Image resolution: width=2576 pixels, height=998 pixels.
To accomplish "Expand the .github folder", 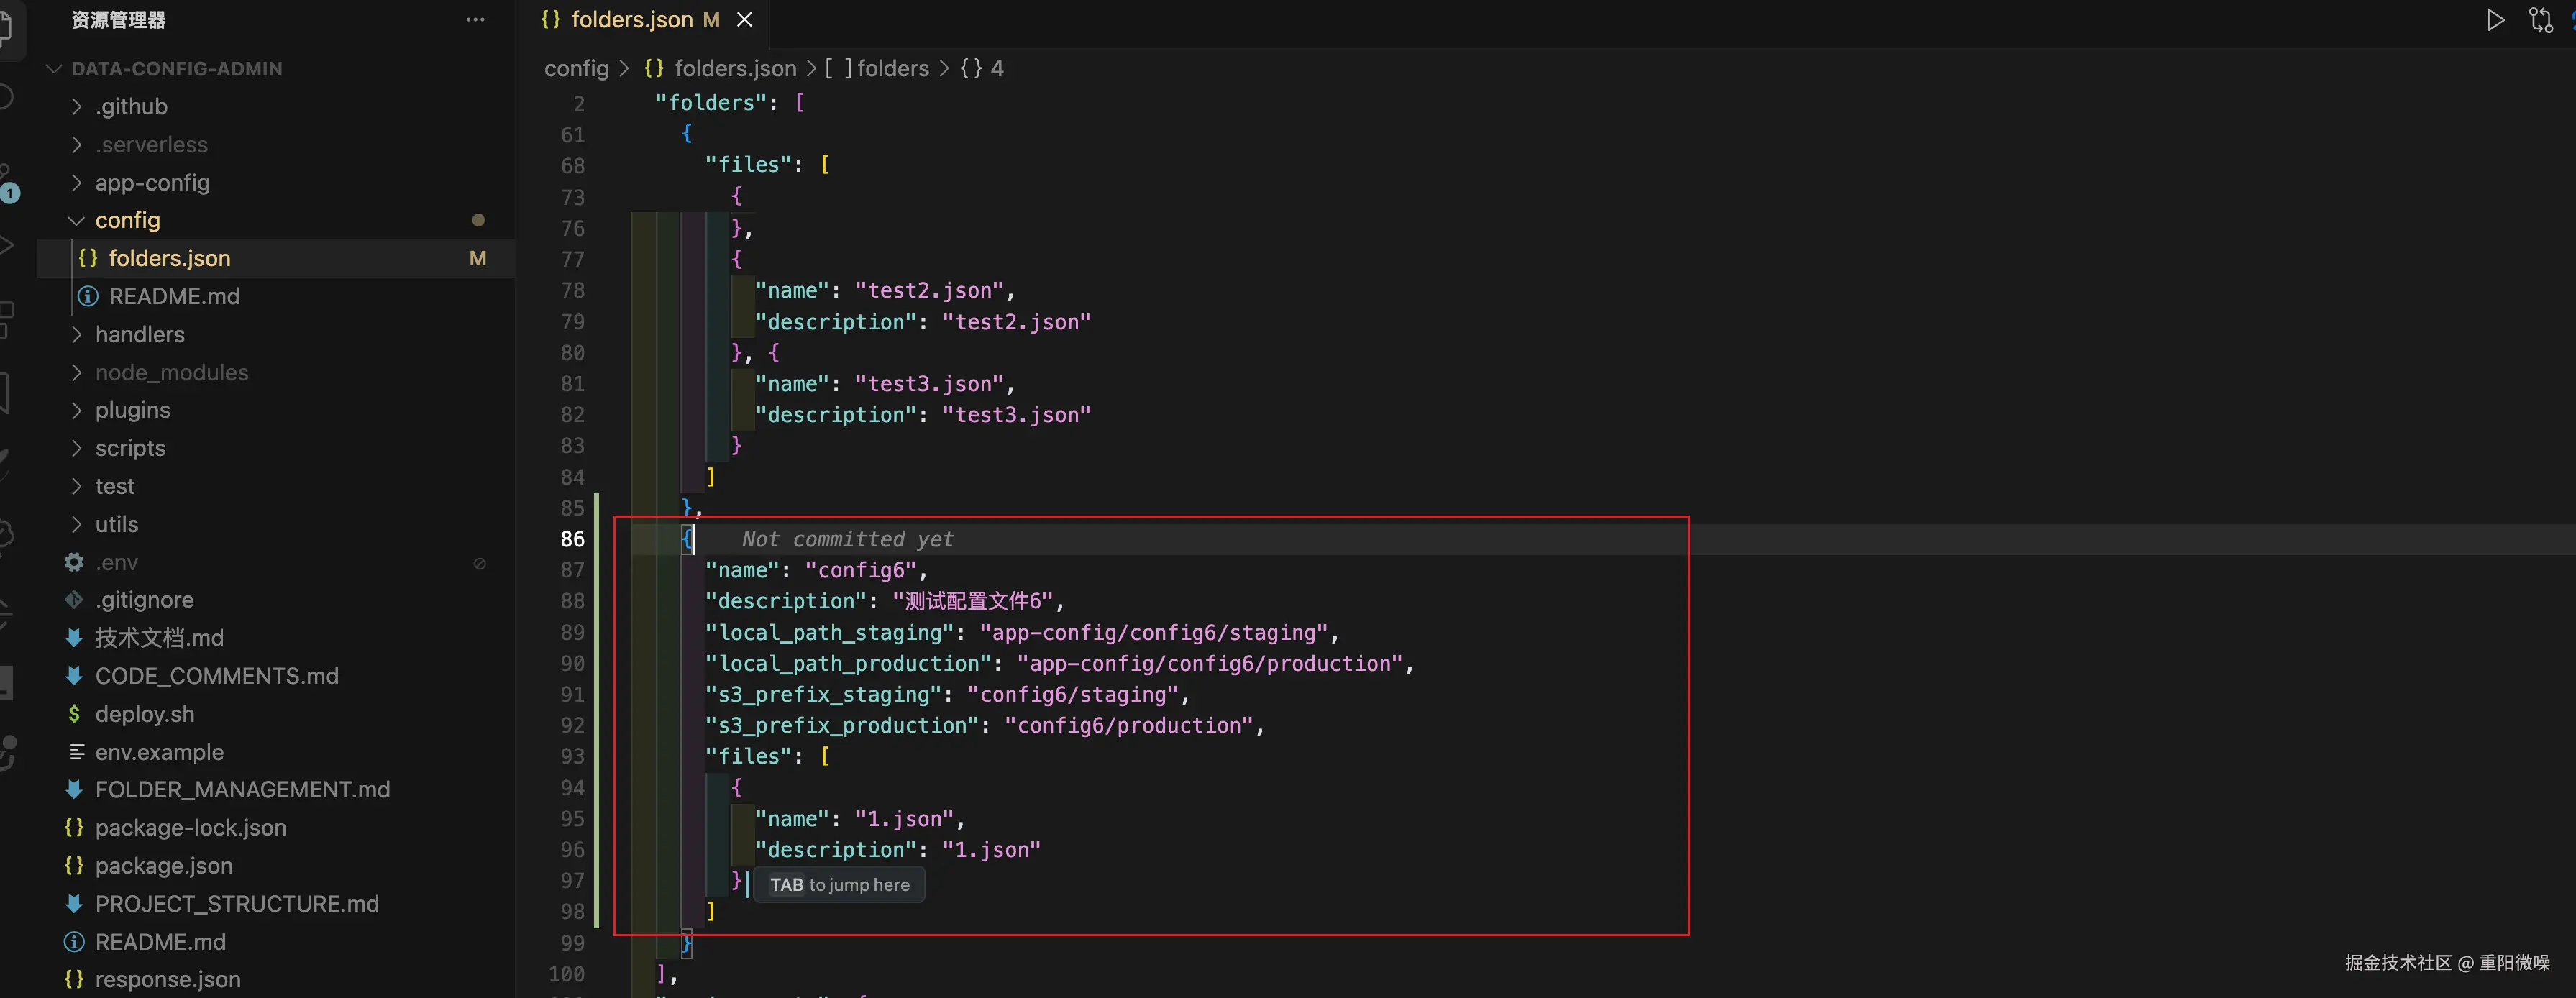I will click(x=131, y=106).
